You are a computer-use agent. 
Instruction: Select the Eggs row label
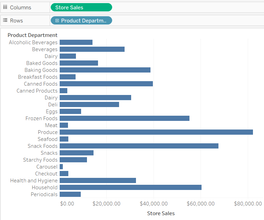coord(52,112)
